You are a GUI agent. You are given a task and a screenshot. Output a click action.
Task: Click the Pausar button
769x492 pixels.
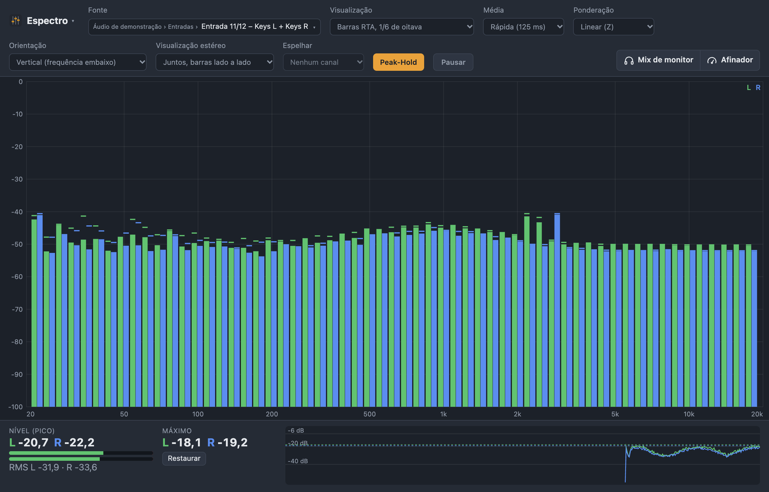pyautogui.click(x=453, y=62)
